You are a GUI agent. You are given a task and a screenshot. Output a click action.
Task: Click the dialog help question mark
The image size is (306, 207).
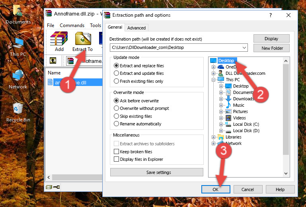pyautogui.click(x=271, y=15)
